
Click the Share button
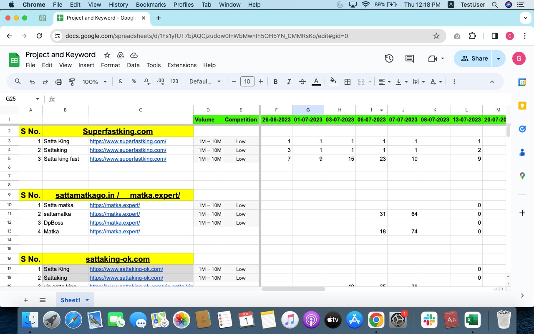(x=474, y=59)
